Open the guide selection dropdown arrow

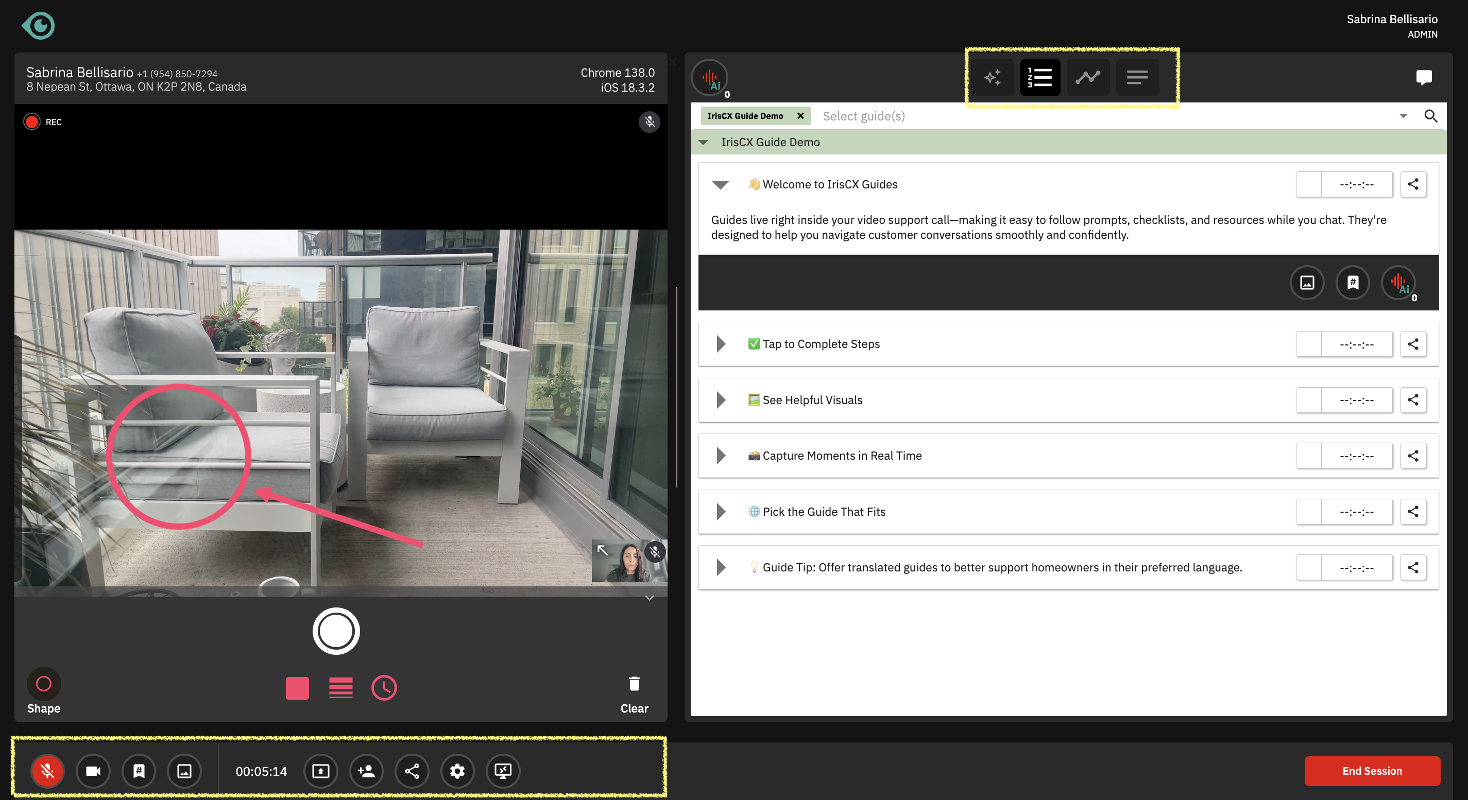tap(1403, 116)
